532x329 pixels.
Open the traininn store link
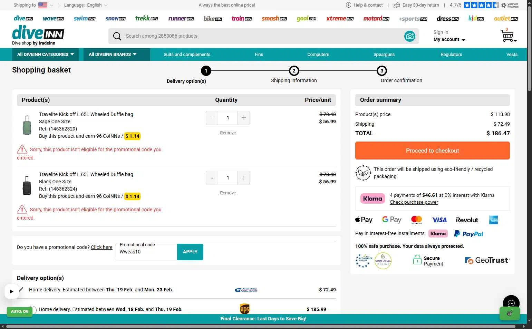(242, 19)
